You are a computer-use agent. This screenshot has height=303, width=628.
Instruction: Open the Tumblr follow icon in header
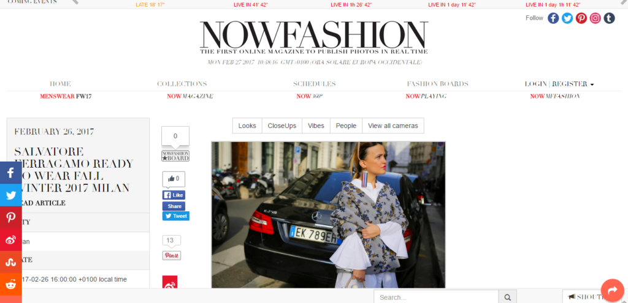point(609,18)
